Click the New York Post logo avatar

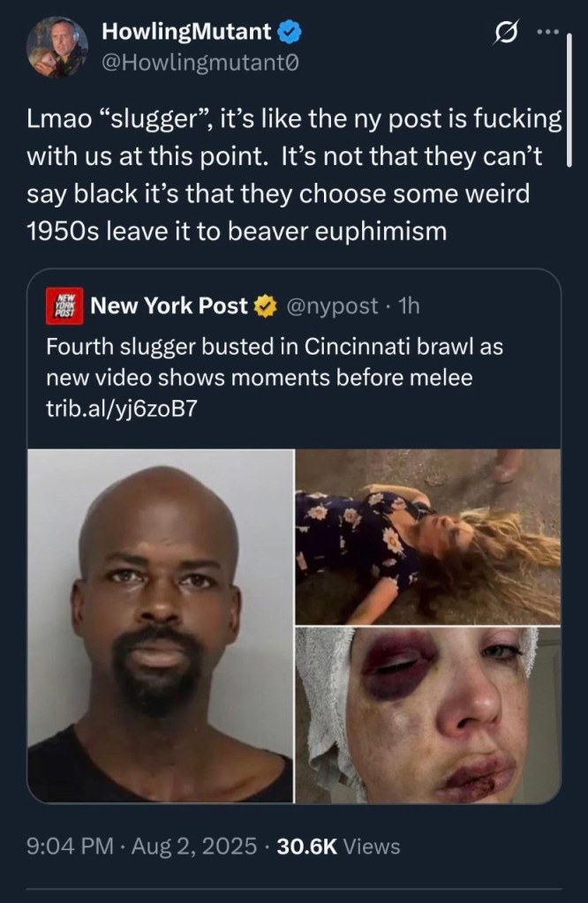64,305
